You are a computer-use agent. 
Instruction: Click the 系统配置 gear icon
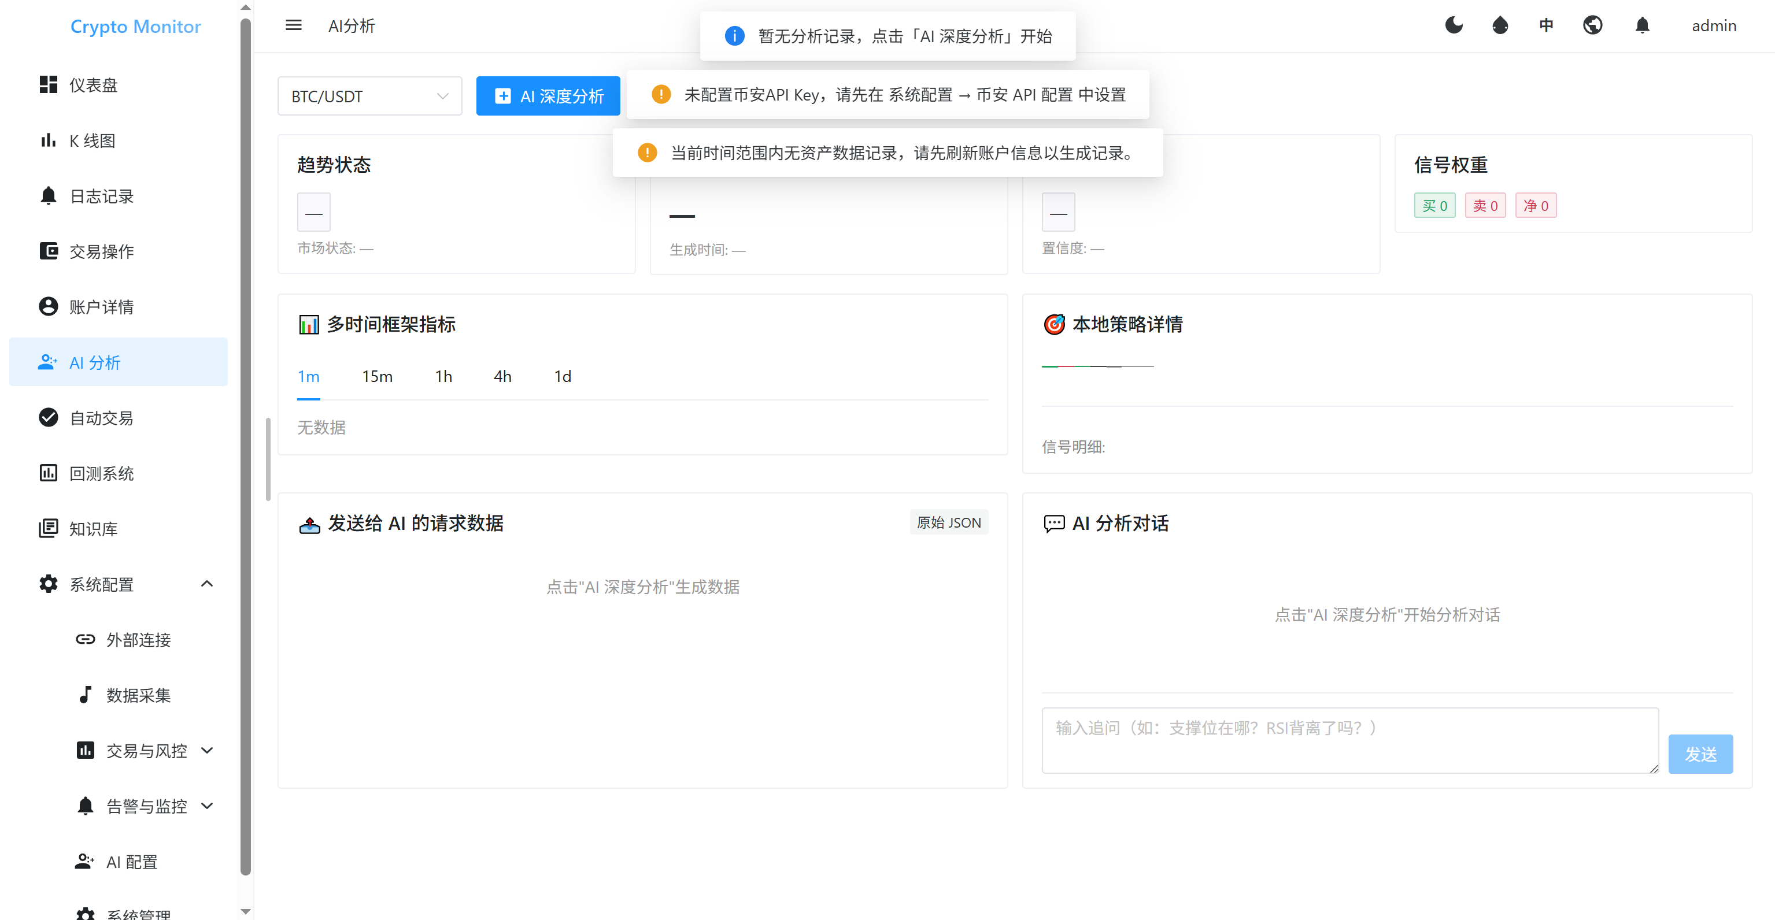[x=48, y=584]
